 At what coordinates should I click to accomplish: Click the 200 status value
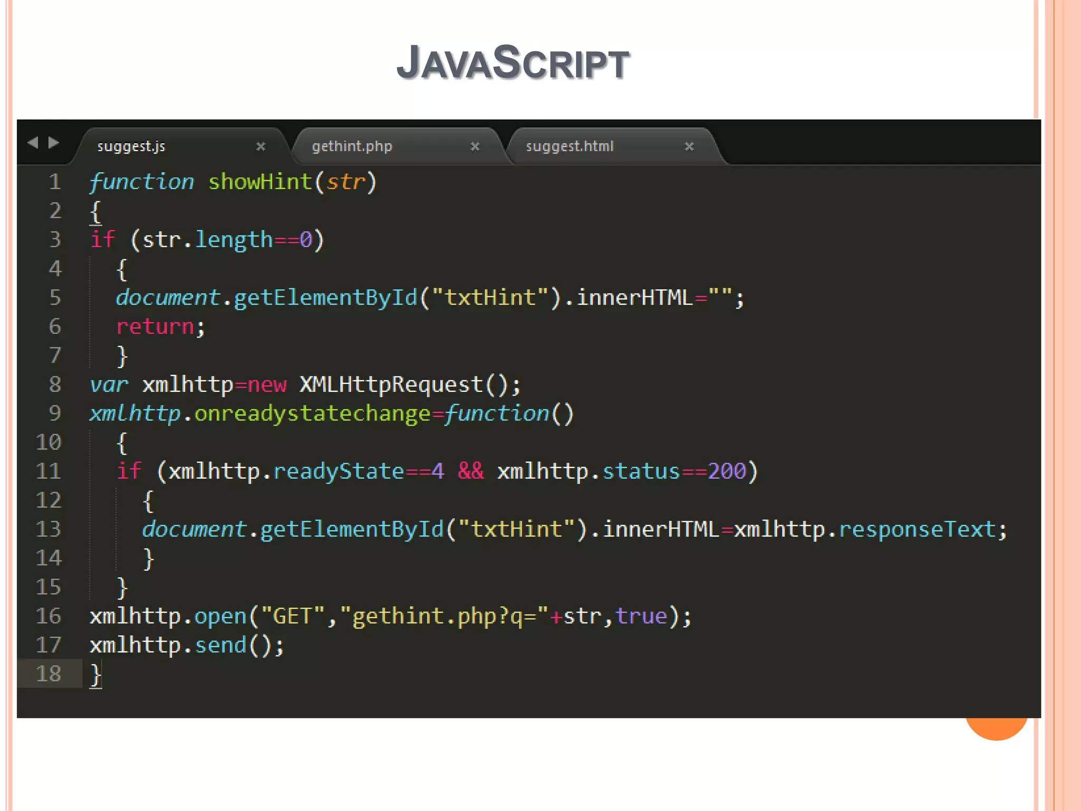tap(727, 471)
